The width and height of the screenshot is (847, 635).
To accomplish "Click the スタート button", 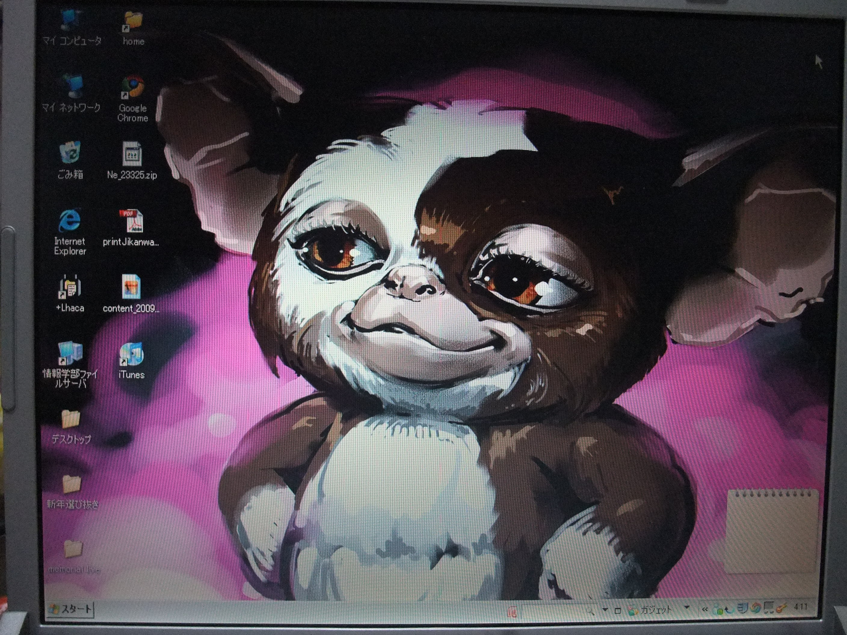I will click(x=70, y=609).
